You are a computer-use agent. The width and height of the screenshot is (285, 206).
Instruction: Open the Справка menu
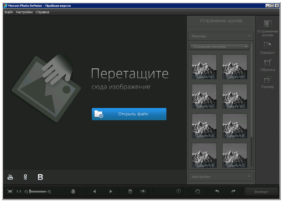(x=42, y=12)
